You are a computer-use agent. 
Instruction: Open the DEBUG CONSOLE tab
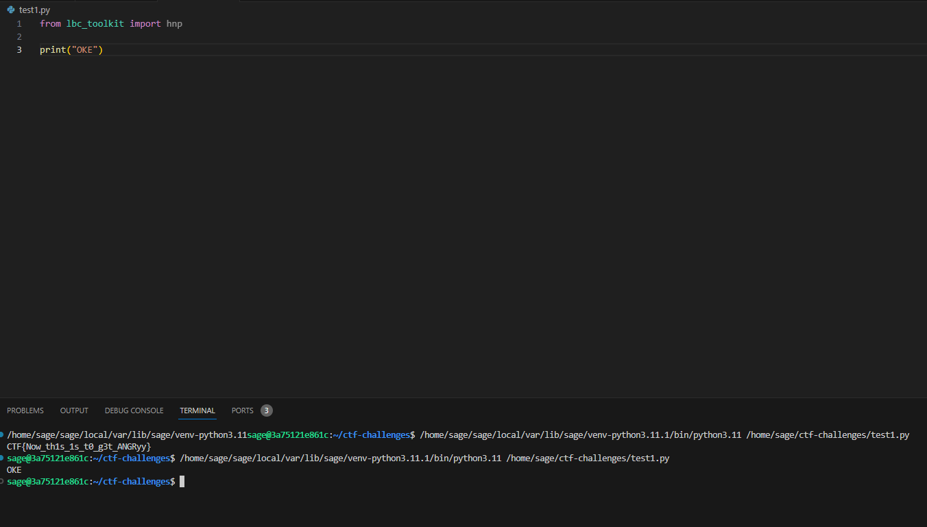pyautogui.click(x=134, y=410)
